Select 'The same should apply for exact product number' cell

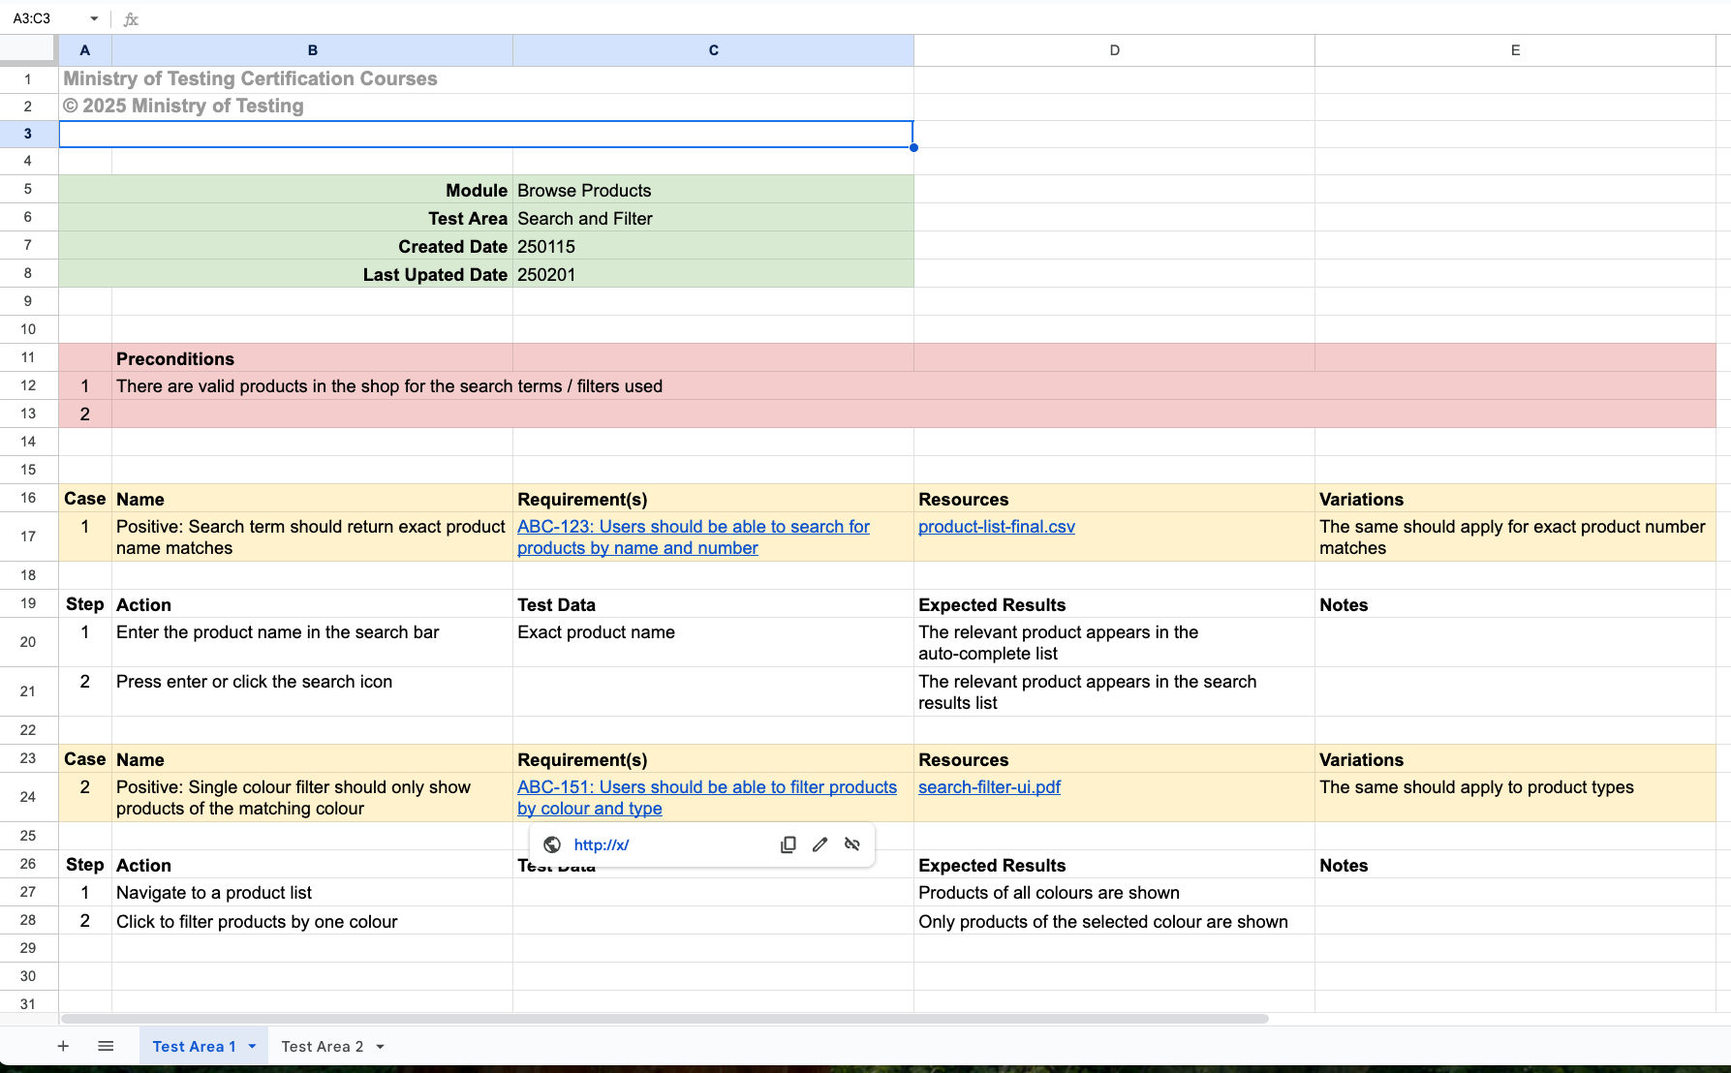click(1515, 536)
